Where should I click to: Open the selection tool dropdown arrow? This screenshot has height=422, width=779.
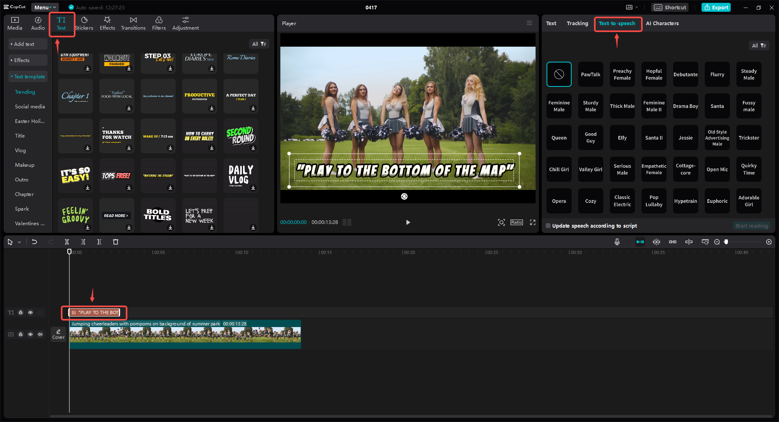point(19,242)
